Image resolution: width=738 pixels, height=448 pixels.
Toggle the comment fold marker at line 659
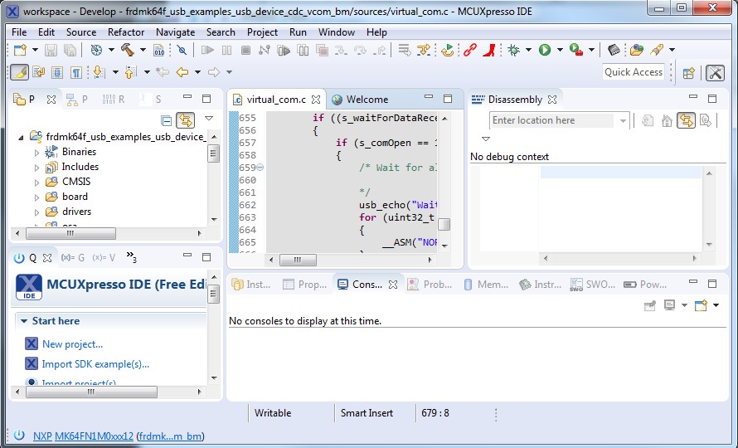260,168
